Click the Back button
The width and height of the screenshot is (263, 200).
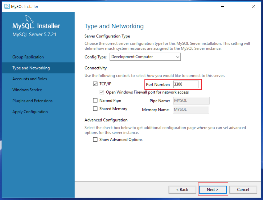point(182,190)
